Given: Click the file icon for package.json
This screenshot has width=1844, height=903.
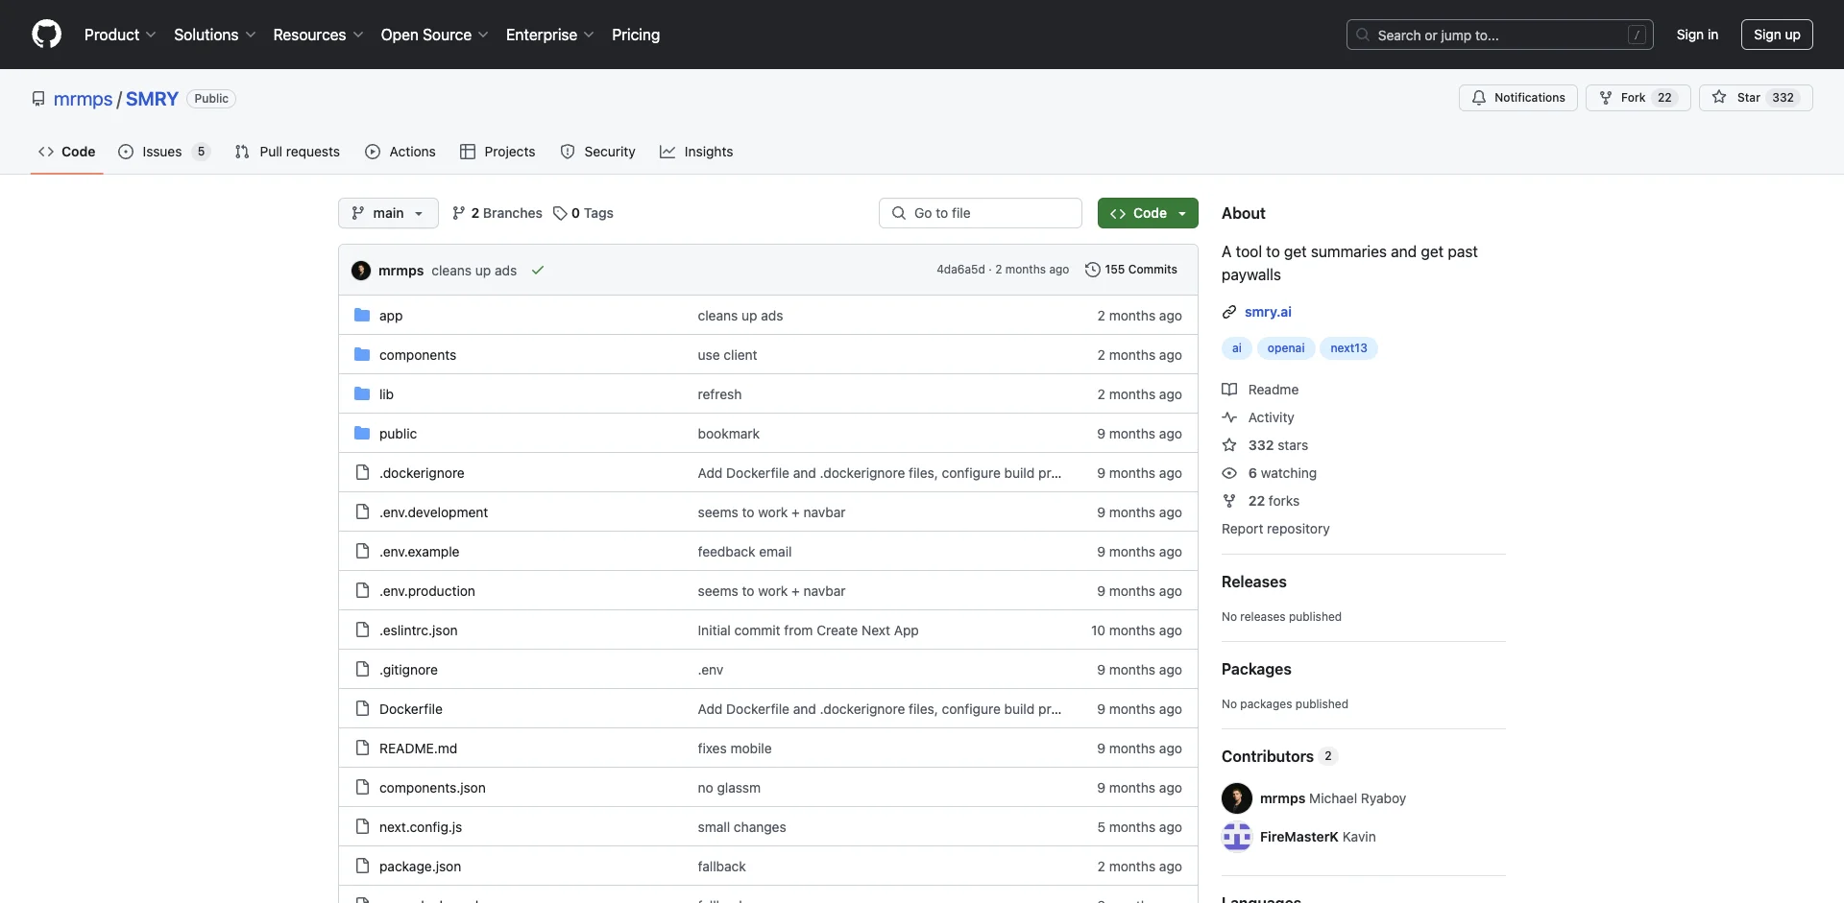Looking at the screenshot, I should click(x=362, y=867).
